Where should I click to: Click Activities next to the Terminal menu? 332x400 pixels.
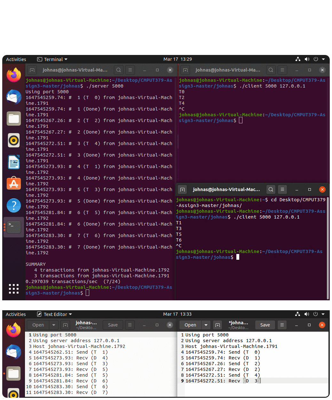tap(16, 59)
